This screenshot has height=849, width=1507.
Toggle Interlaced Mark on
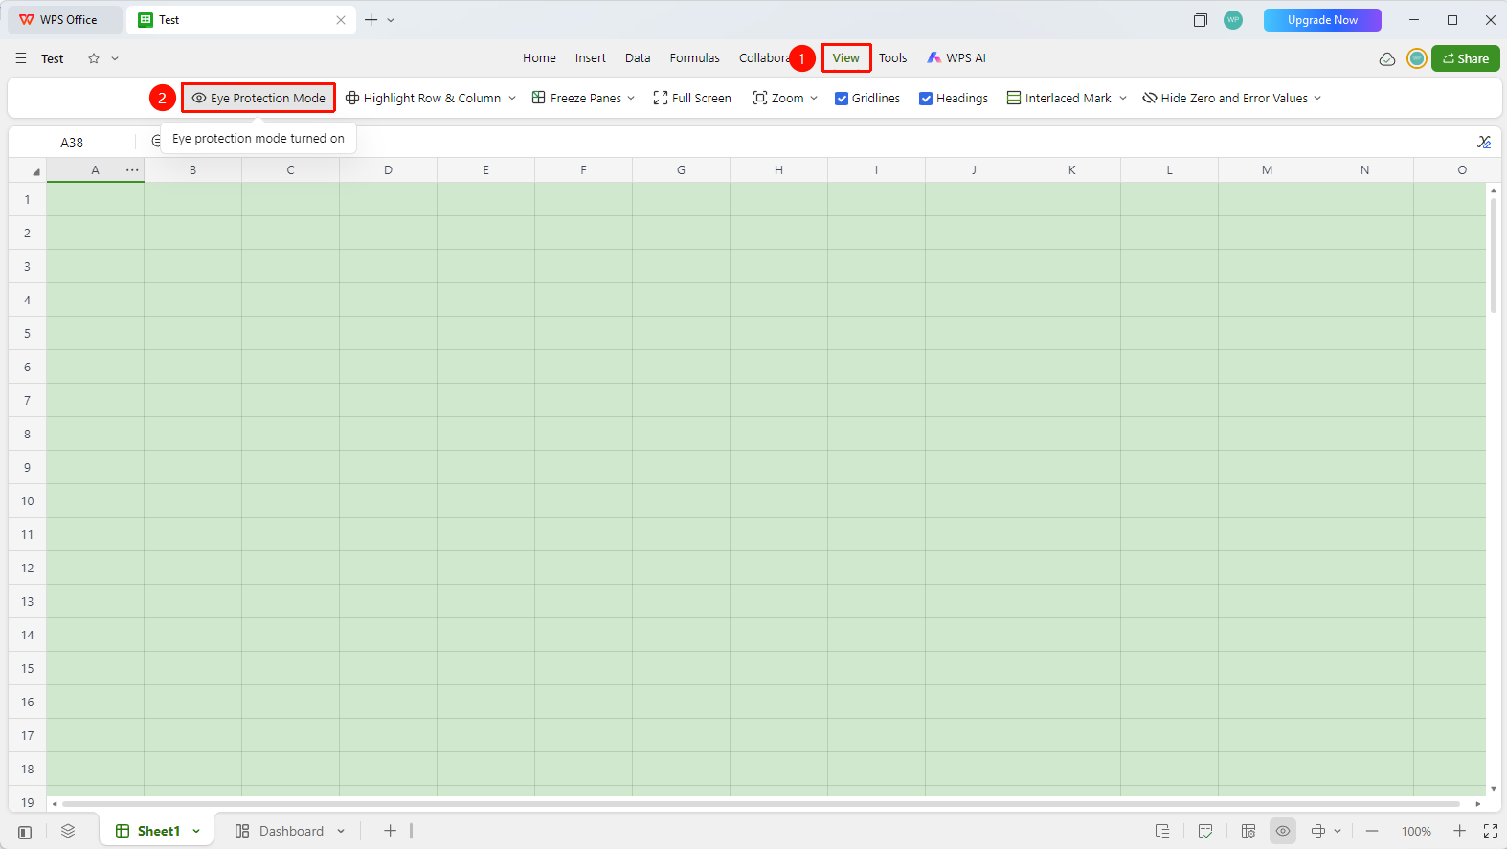coord(1059,98)
